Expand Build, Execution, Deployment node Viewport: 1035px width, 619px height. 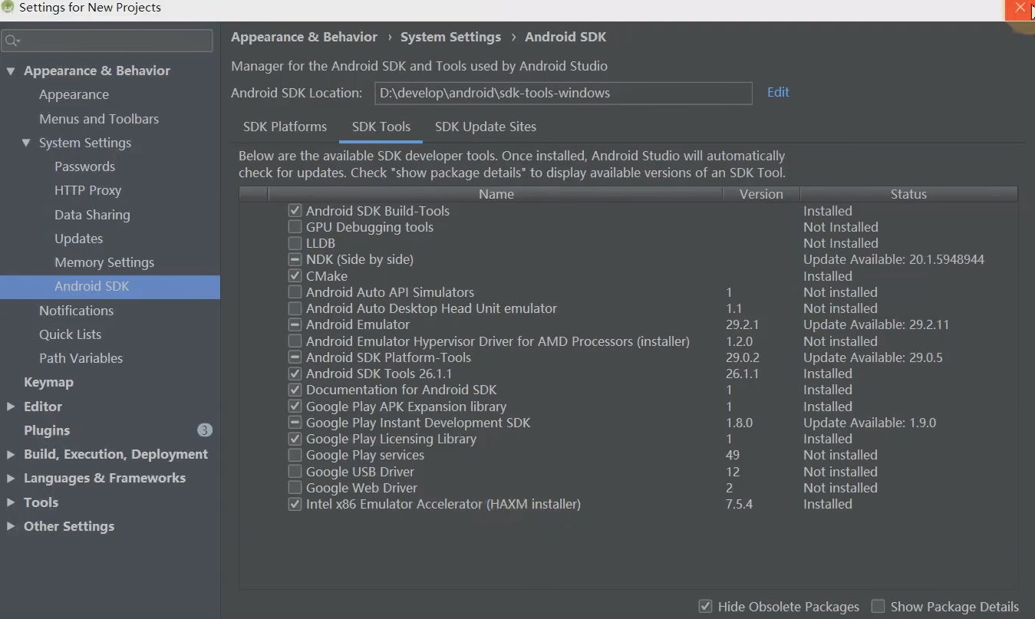(x=11, y=454)
